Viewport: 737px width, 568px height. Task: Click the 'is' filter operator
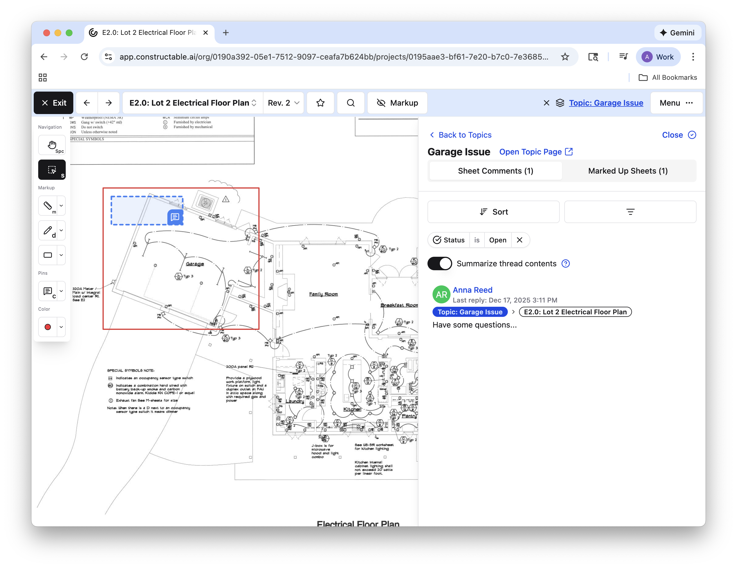476,240
